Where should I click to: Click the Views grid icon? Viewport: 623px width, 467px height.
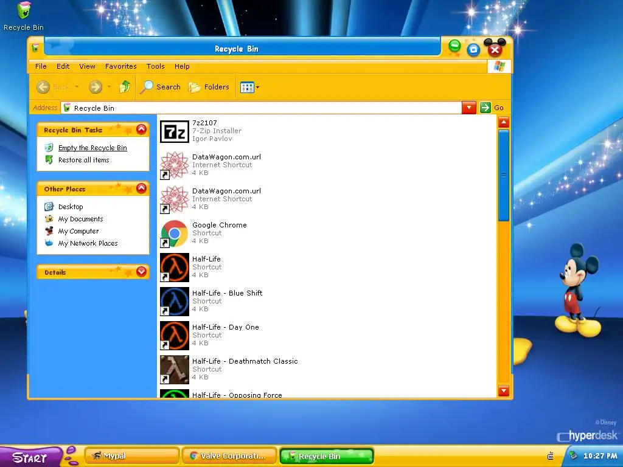coord(247,87)
